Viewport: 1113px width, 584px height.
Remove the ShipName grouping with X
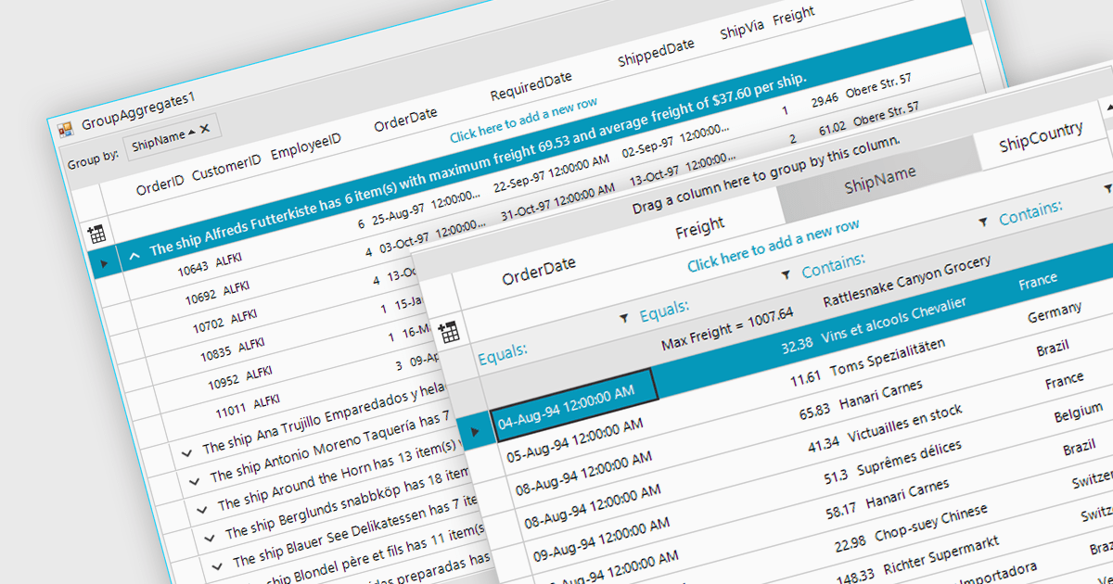(x=205, y=130)
